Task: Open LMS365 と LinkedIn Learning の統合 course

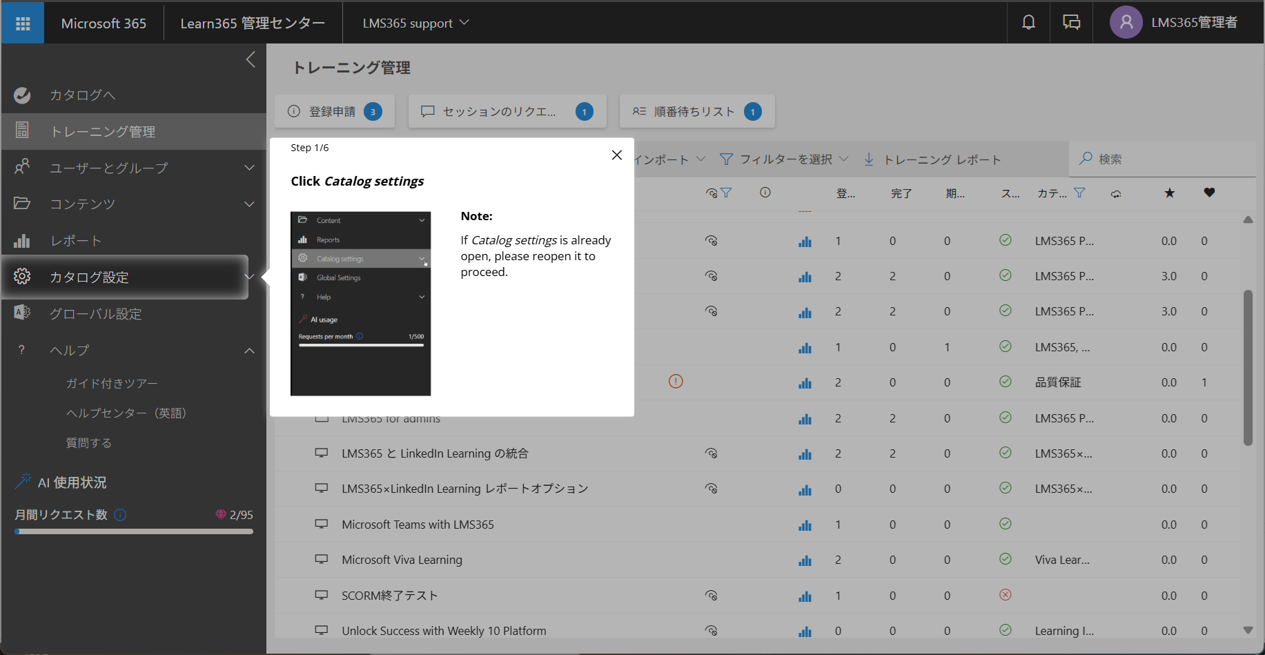Action: point(435,453)
